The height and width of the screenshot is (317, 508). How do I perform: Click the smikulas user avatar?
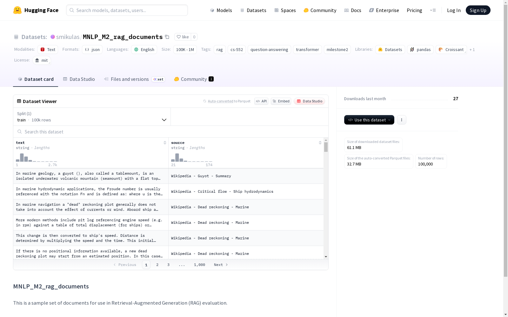tap(53, 37)
